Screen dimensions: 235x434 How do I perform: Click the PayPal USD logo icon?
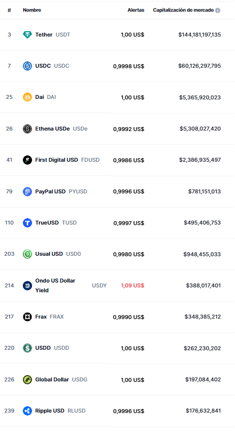pos(27,191)
